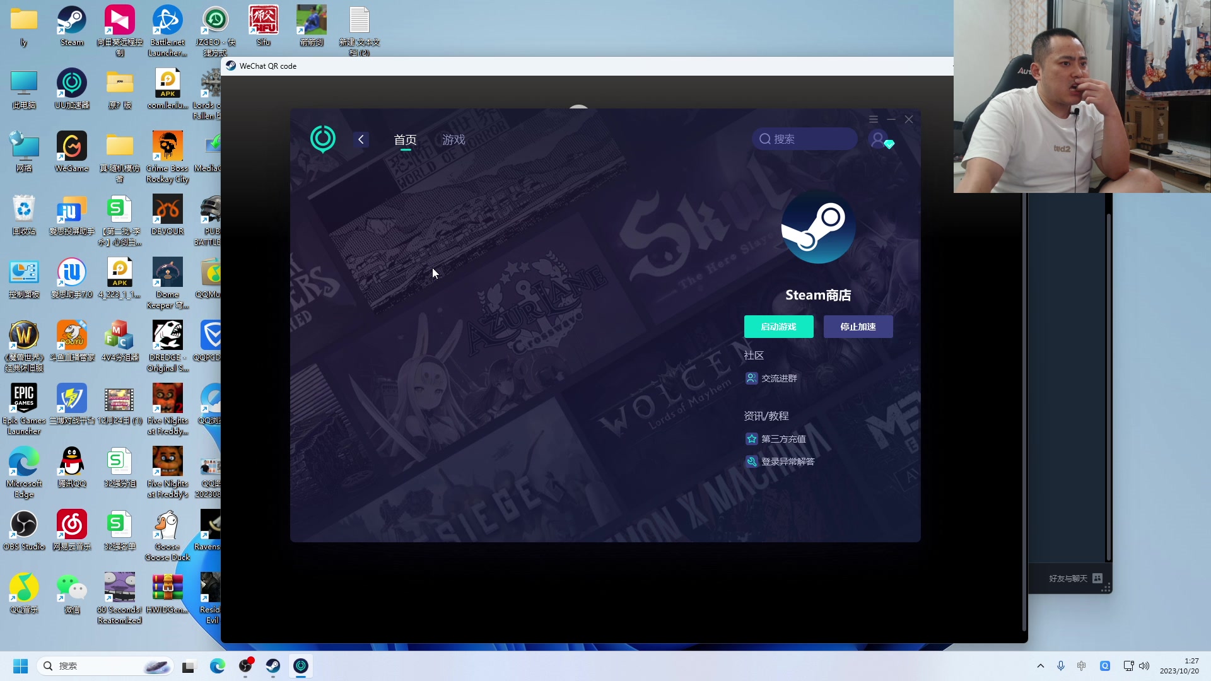Open the UU hamburger menu icon

tap(874, 119)
